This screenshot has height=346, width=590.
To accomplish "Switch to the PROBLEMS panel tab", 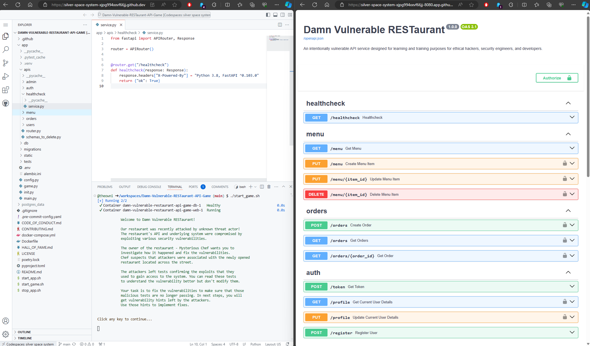I will [105, 187].
